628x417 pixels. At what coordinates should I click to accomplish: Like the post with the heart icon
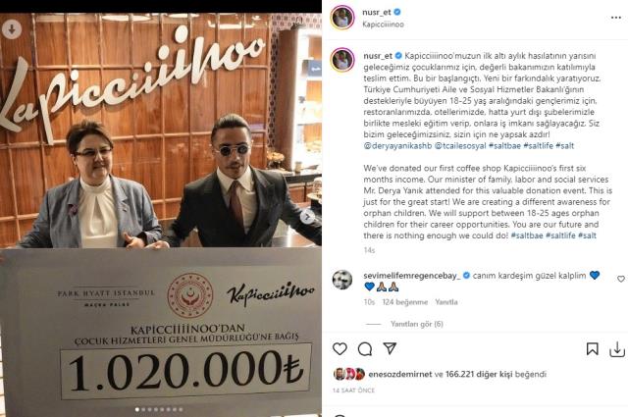340,349
